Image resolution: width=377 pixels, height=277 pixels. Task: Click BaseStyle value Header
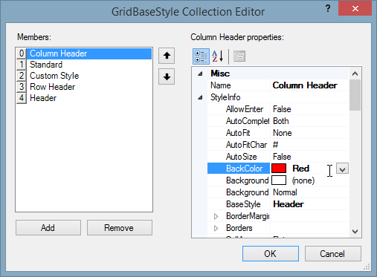point(289,204)
